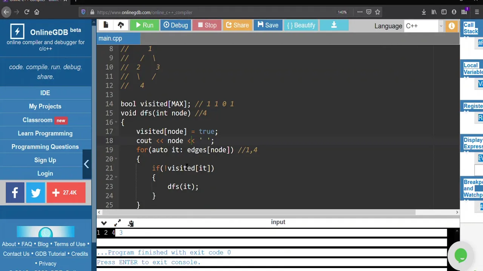Click Sign Up in sidebar
The width and height of the screenshot is (483, 271).
point(45,160)
